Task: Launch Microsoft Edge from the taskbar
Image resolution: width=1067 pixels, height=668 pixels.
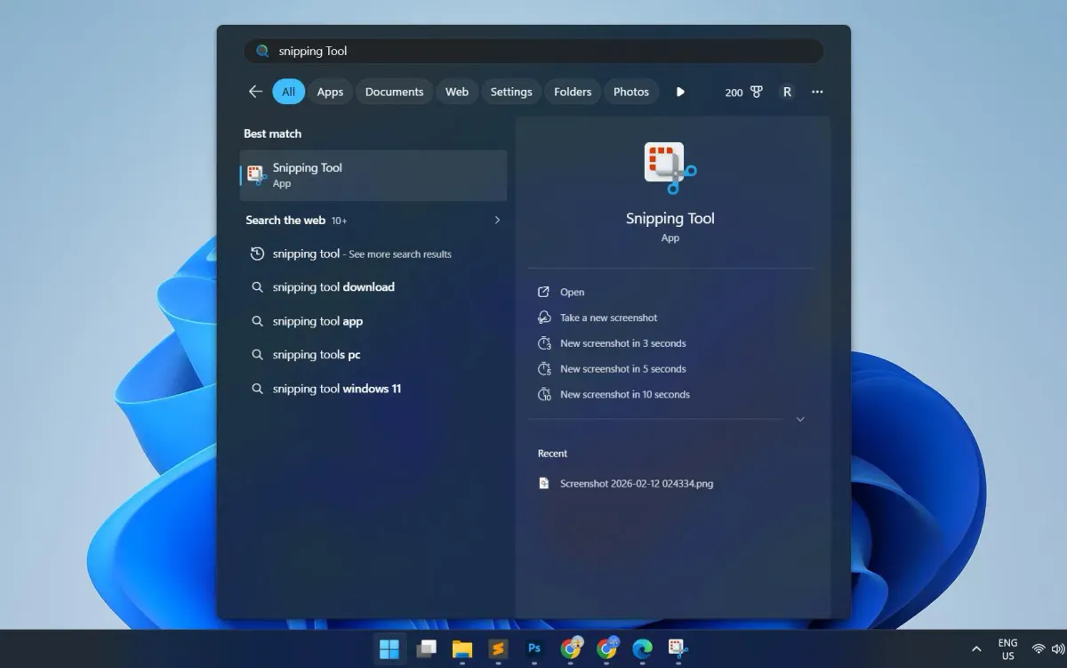Action: (x=642, y=649)
